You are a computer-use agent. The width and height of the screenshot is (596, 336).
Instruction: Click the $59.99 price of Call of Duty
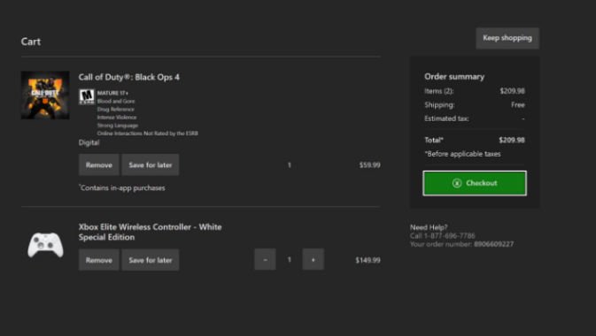pos(370,165)
